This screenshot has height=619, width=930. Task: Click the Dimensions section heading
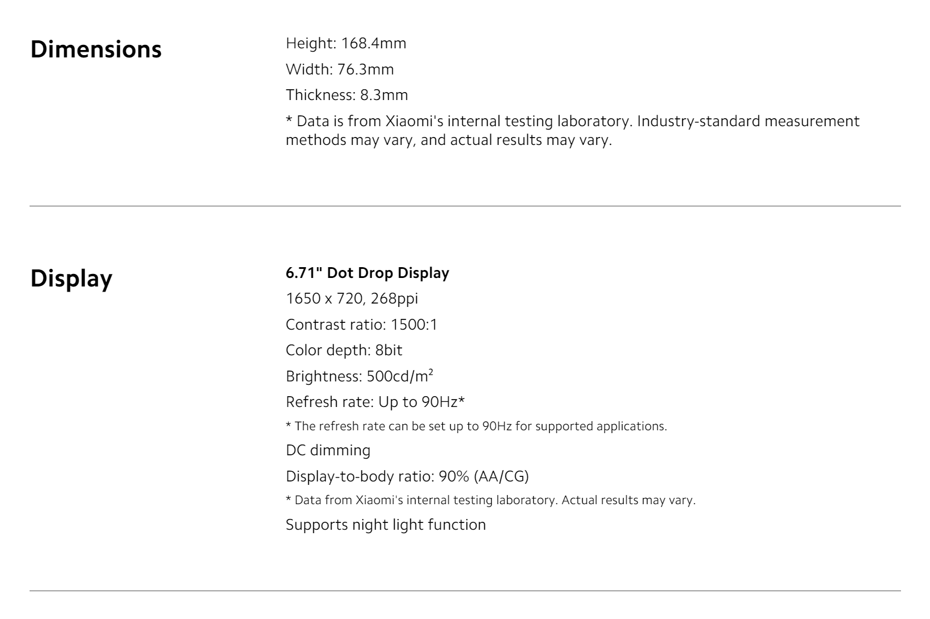point(96,49)
